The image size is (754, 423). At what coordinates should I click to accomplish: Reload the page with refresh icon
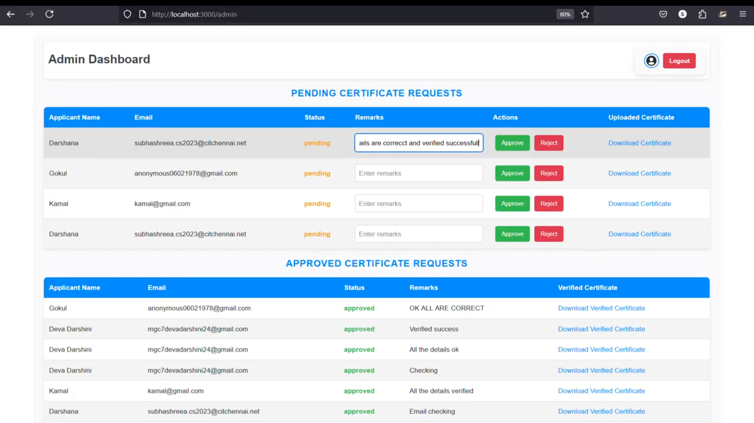(49, 14)
